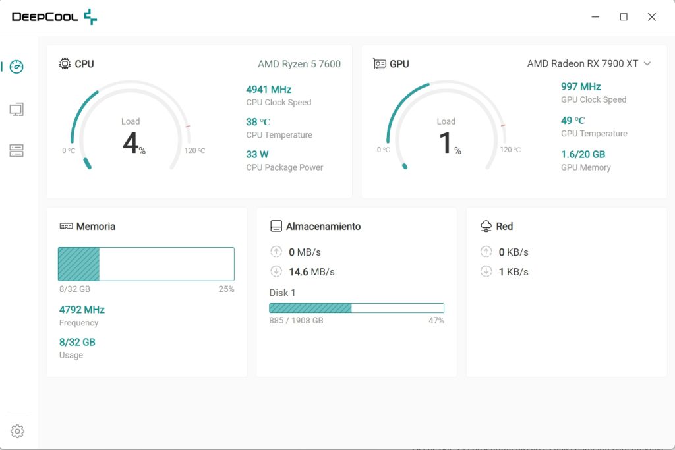Click the AMD Ryzen 5 7600 label
Image resolution: width=675 pixels, height=450 pixels.
click(299, 64)
